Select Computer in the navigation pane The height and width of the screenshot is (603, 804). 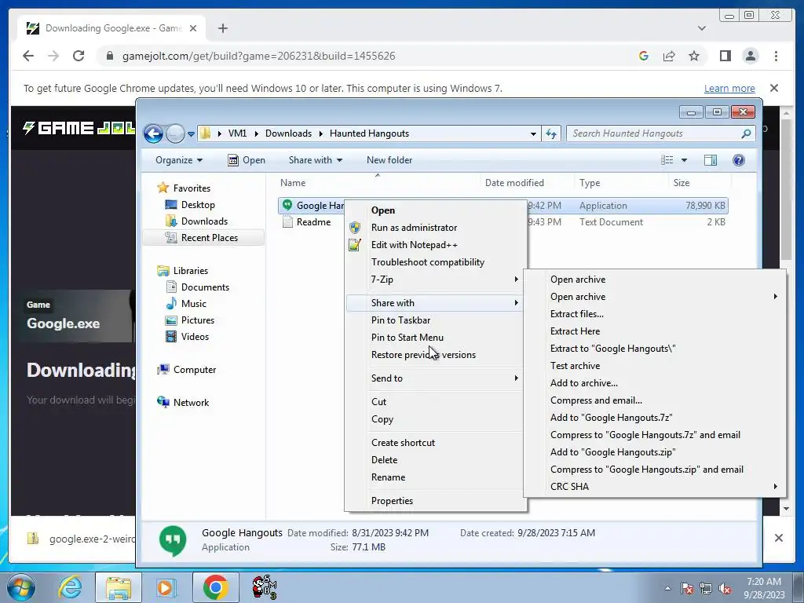[187, 370]
